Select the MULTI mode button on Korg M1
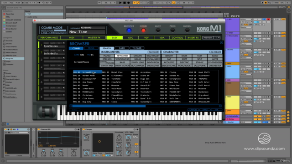The width and height of the screenshot is (292, 164). pyautogui.click(x=158, y=31)
